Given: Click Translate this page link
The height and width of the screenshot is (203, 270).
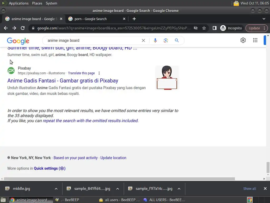Looking at the screenshot, I should (x=81, y=73).
